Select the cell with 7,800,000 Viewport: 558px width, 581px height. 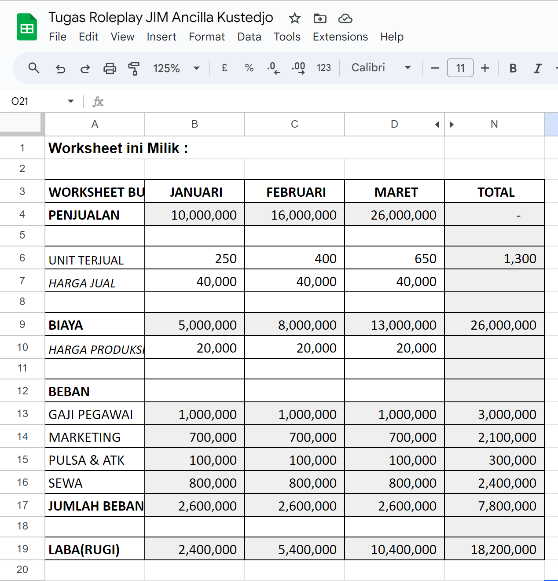pyautogui.click(x=495, y=505)
